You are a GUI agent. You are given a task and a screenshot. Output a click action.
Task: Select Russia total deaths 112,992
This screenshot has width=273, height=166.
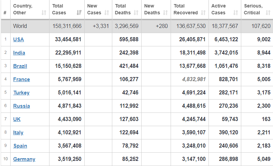[x=129, y=106]
